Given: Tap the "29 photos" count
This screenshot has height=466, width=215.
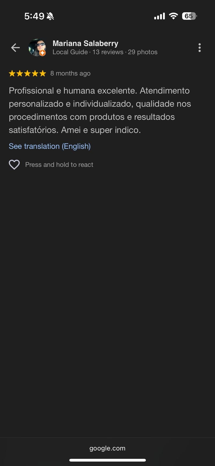Looking at the screenshot, I should (143, 52).
